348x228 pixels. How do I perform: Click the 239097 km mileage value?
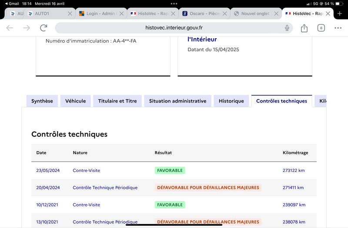click(x=294, y=205)
